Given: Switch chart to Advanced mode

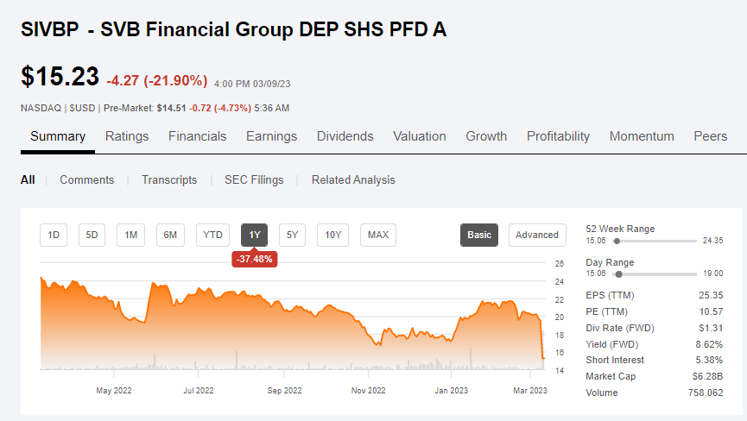Looking at the screenshot, I should click(537, 235).
